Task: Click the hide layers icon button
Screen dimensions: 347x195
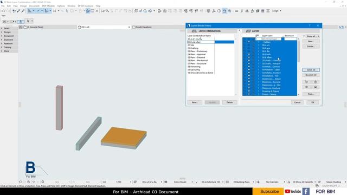Action: (x=316, y=87)
